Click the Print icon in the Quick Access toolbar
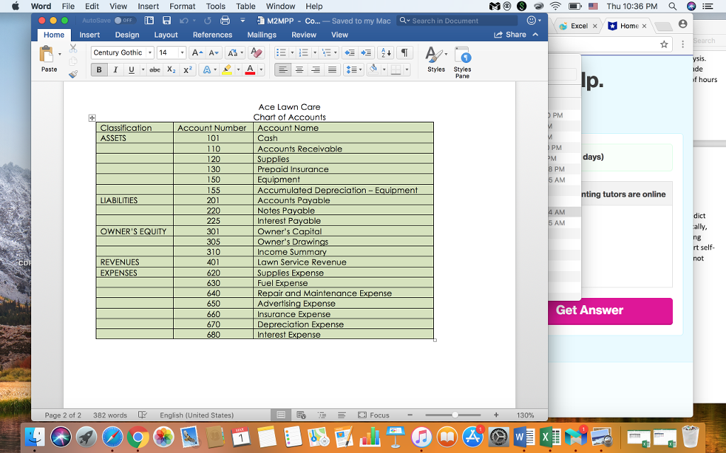Image resolution: width=726 pixels, height=453 pixels. click(x=225, y=21)
